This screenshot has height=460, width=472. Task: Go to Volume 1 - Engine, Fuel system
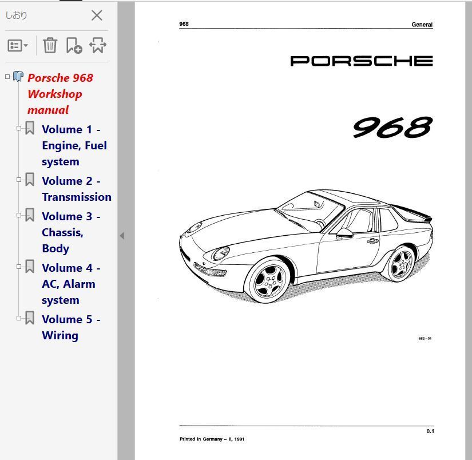74,145
